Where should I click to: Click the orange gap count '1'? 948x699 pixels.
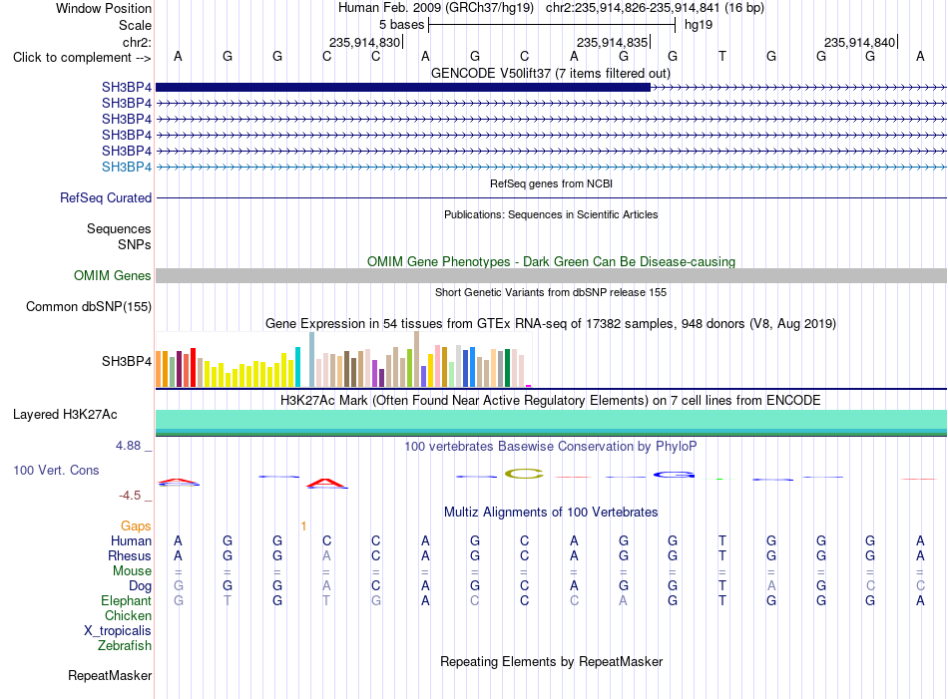303,526
